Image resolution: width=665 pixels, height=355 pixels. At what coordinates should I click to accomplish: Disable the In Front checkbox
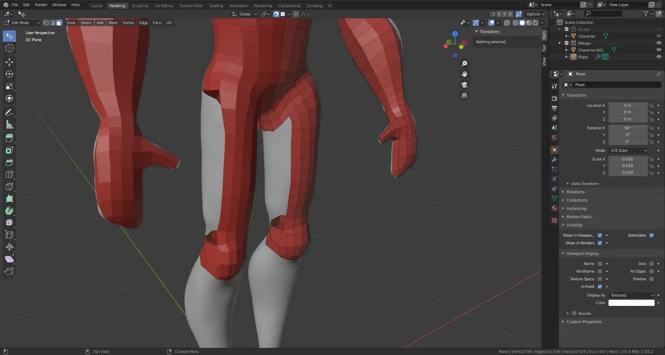pos(600,286)
